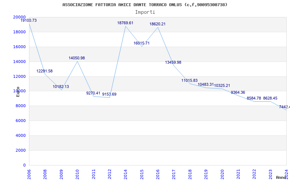Click x-axis year 2019

tap(206, 174)
